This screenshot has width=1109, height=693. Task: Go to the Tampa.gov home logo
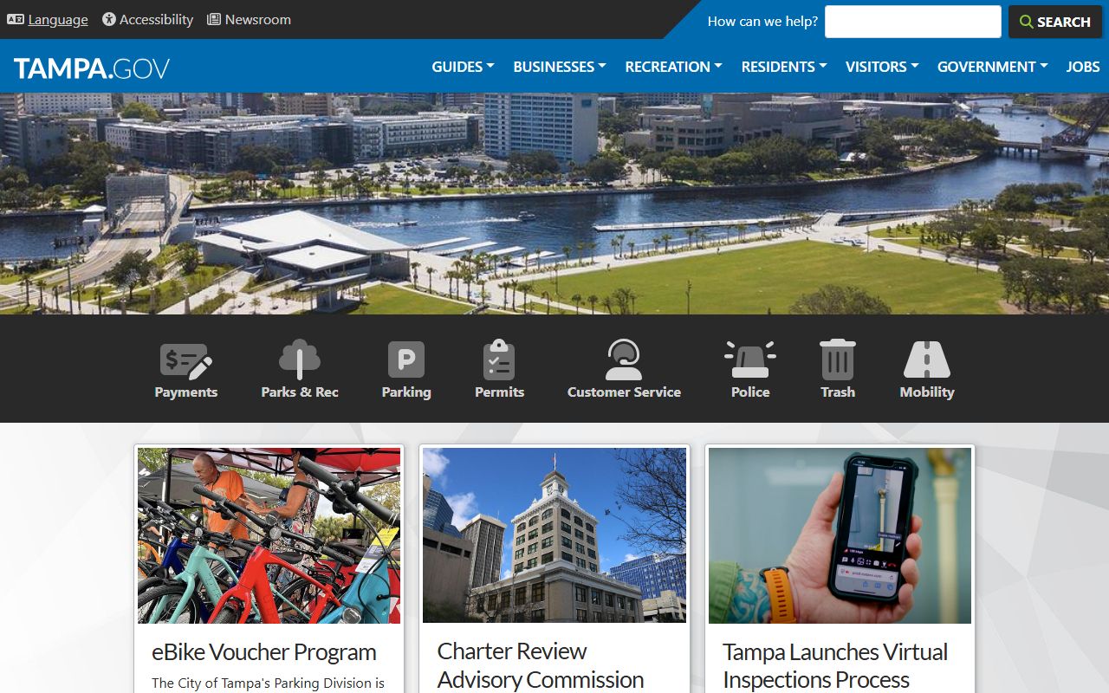[x=91, y=68]
